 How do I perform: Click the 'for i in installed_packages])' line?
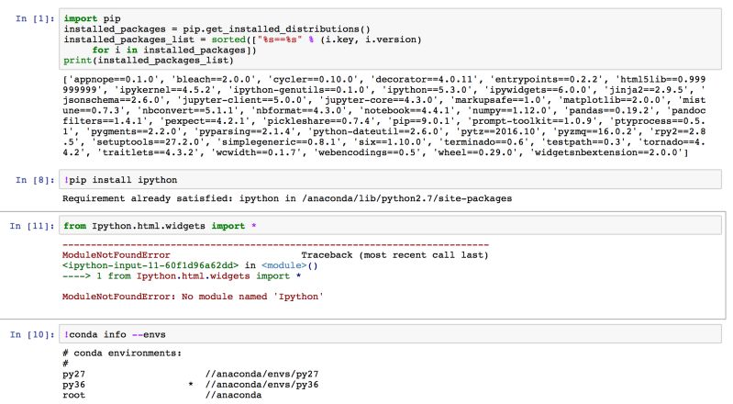coord(174,50)
